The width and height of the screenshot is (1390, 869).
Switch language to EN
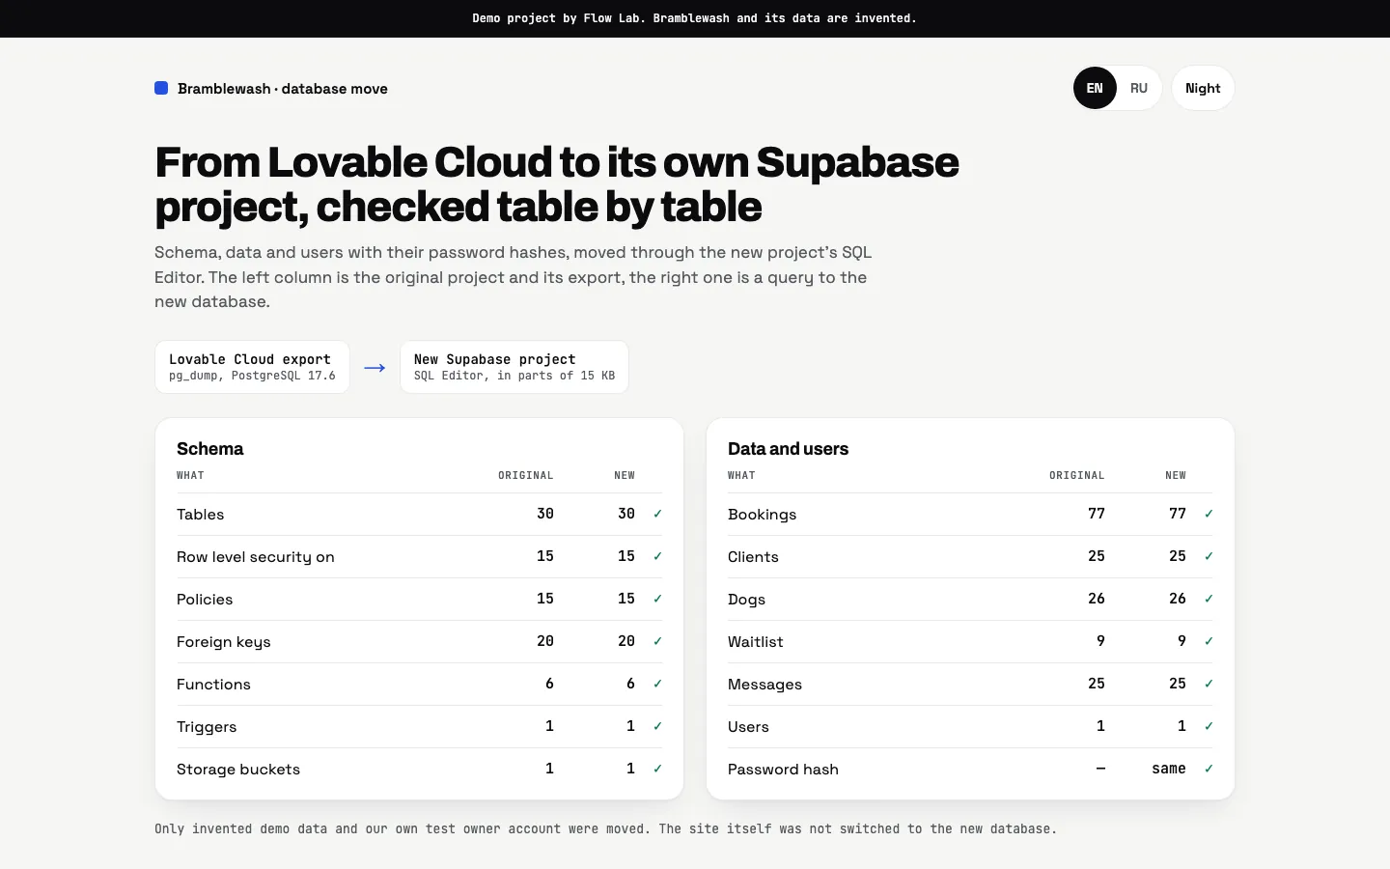pos(1095,88)
